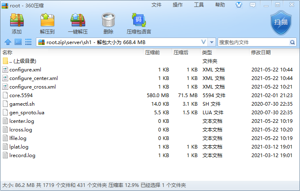300x191 pixels.
Task: Click the search magnifier button
Action: pyautogui.click(x=293, y=42)
